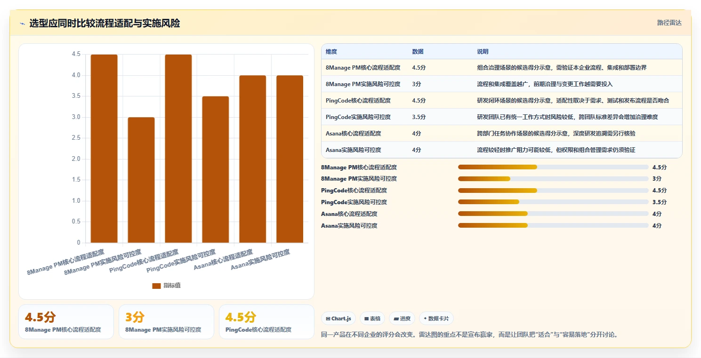Click the 0 tick label on the y-axis
Image resolution: width=701 pixels, height=358 pixels.
79,243
